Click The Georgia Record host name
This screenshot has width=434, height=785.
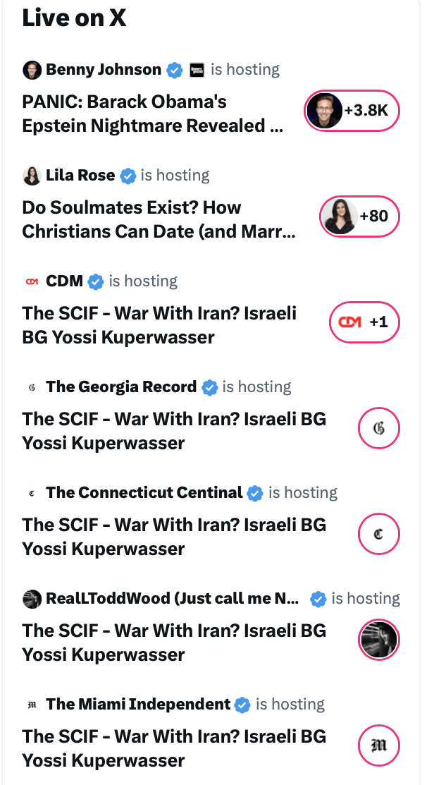tap(121, 387)
